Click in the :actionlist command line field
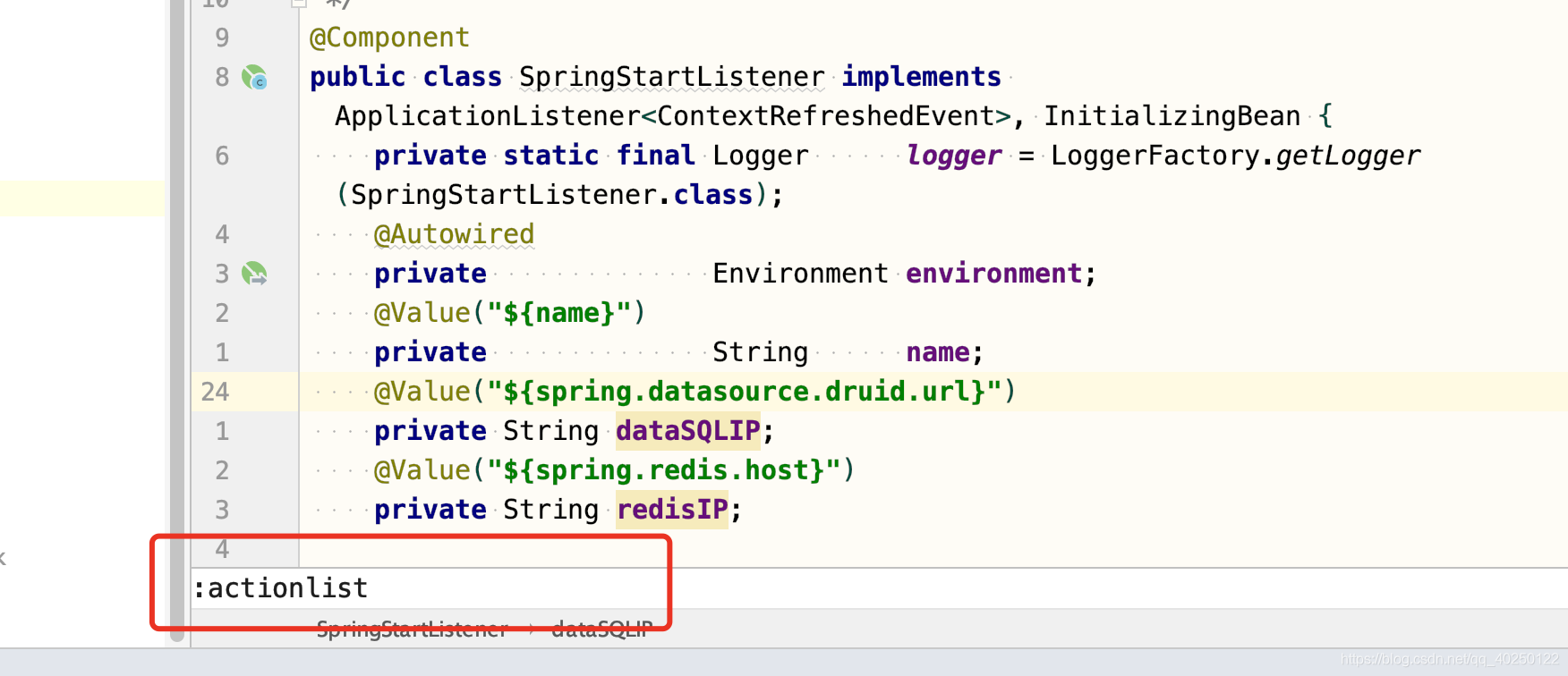The width and height of the screenshot is (1568, 676). (879, 588)
